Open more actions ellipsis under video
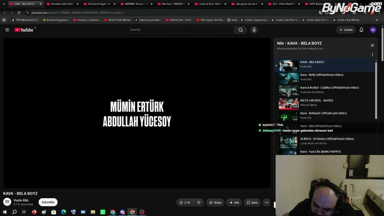Viewport: 384px width, 216px height. point(266,202)
